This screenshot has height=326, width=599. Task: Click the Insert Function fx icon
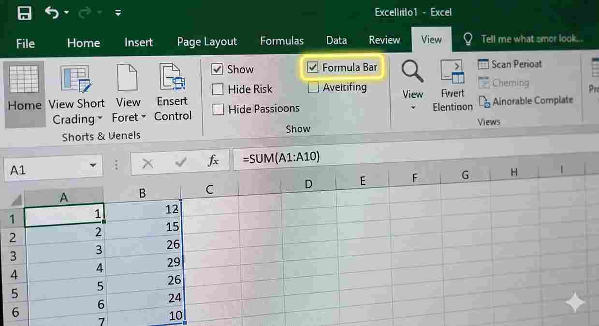point(213,162)
